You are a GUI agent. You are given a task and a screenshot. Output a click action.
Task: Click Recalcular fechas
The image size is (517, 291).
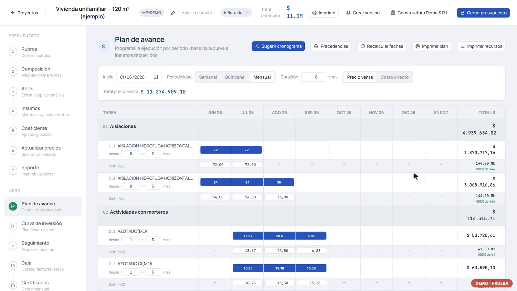click(382, 46)
